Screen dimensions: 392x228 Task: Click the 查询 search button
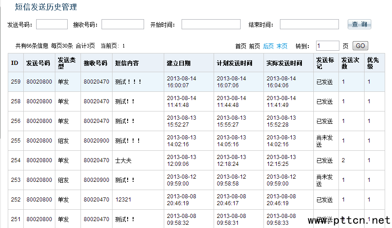[359, 24]
